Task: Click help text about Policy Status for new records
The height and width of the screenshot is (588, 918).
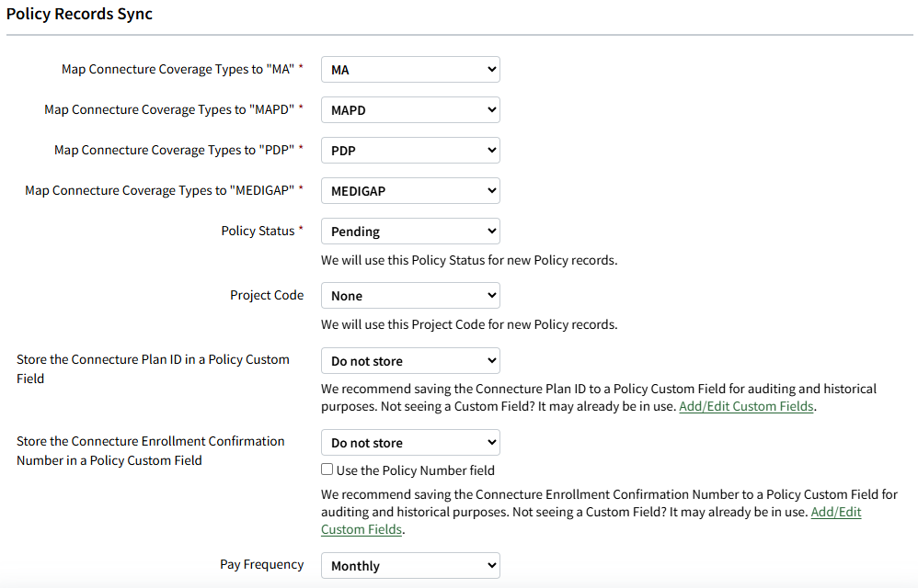Action: click(469, 260)
